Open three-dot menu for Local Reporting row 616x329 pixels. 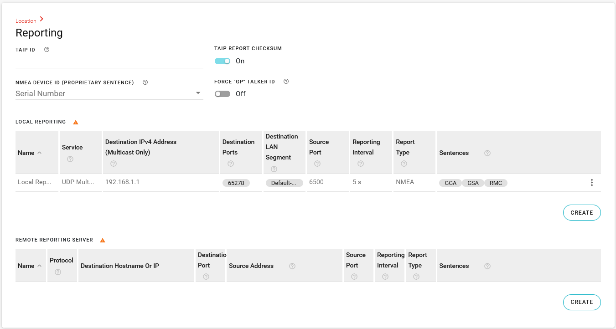click(591, 183)
